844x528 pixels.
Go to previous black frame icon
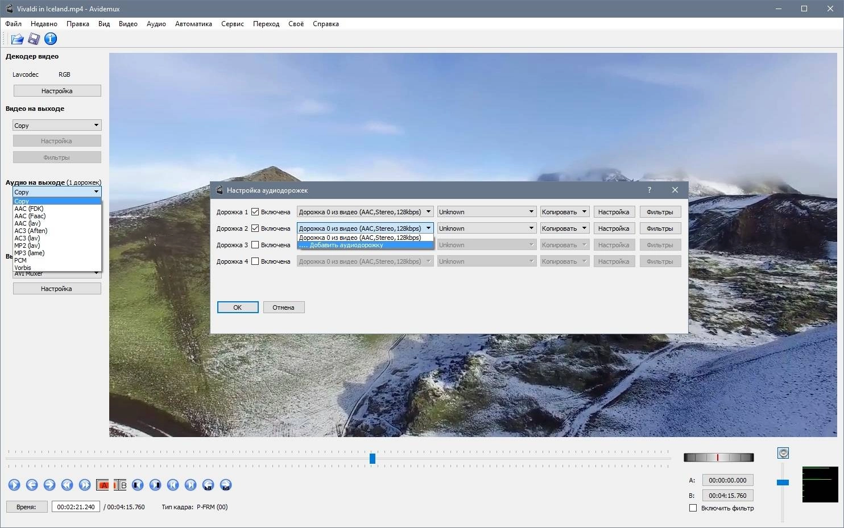[138, 485]
